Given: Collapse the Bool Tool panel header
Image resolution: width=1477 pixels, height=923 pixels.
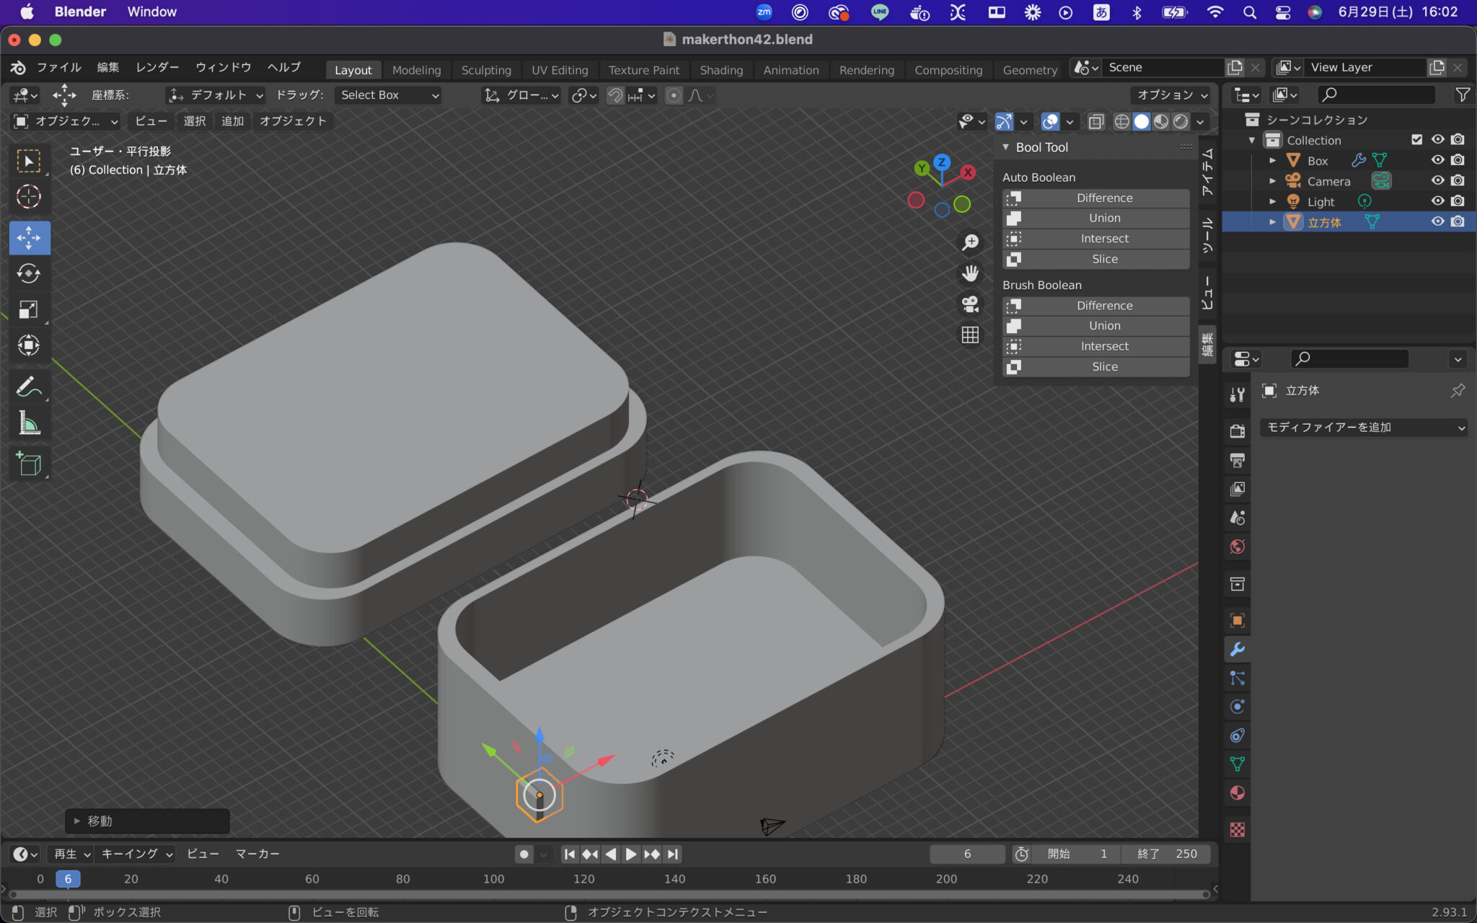Looking at the screenshot, I should pyautogui.click(x=1006, y=146).
